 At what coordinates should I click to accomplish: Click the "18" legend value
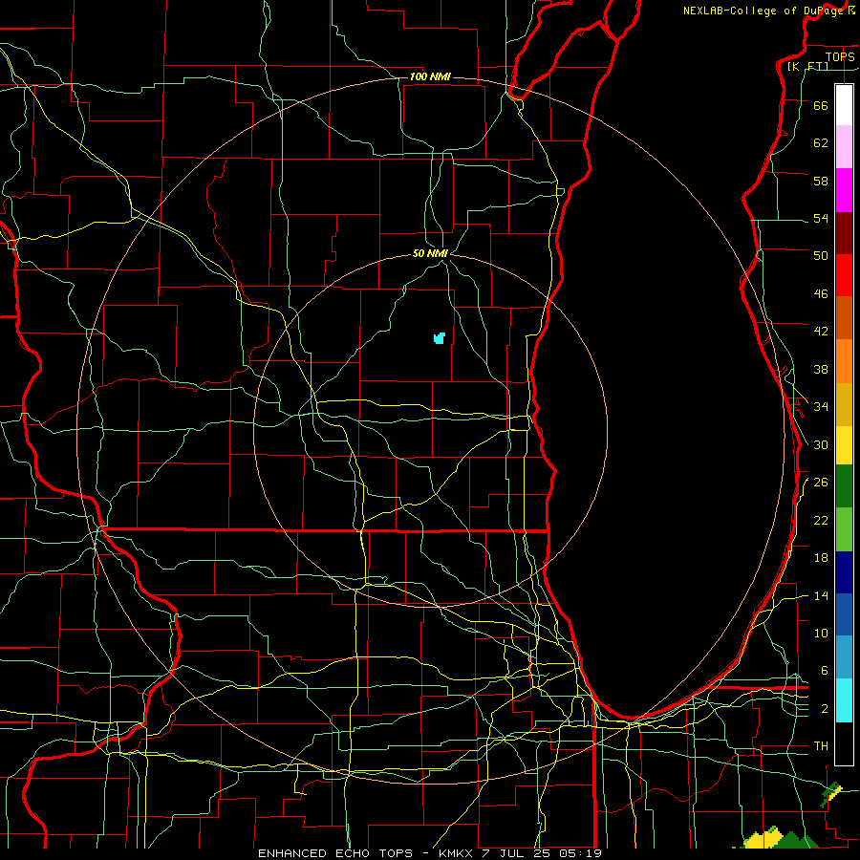(x=821, y=558)
